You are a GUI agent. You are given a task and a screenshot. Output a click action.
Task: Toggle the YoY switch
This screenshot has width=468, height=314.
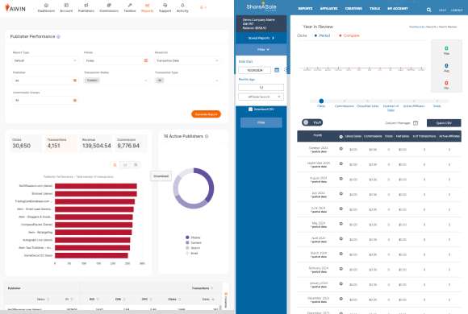tap(312, 122)
